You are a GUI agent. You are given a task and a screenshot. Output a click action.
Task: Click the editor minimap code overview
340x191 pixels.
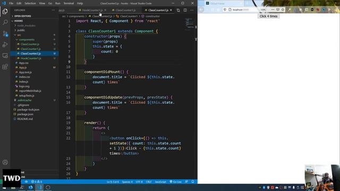coord(190,24)
